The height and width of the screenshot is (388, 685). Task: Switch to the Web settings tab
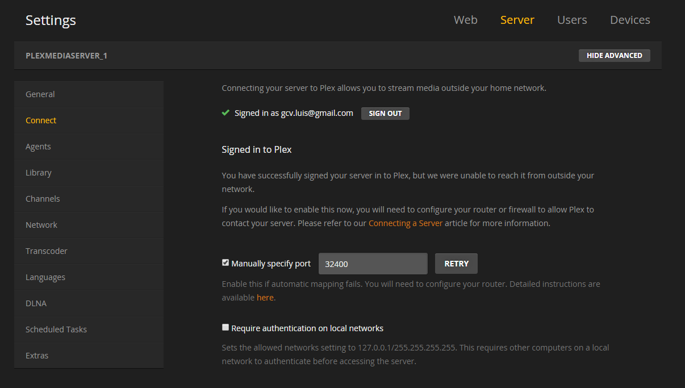click(x=465, y=20)
